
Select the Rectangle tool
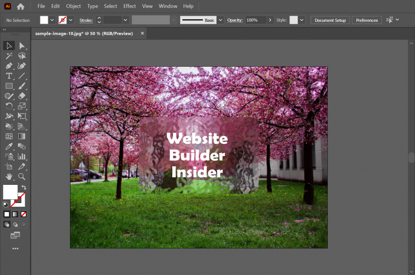click(9, 86)
